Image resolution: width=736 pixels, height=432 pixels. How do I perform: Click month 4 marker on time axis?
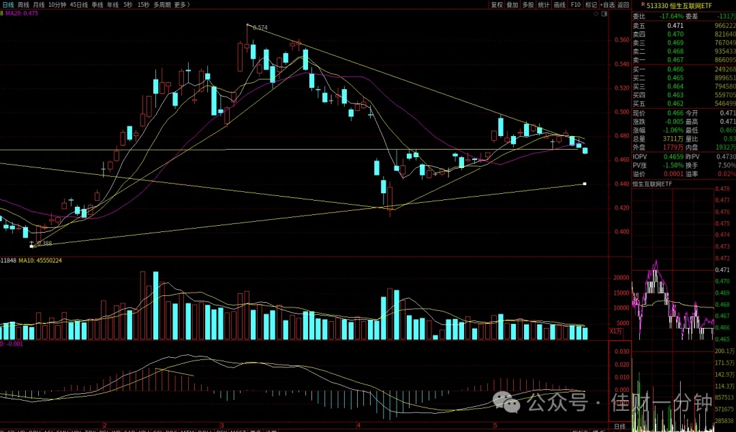pos(358,426)
